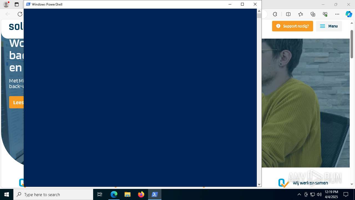This screenshot has height=200, width=355.
Task: Open the website Menu hamburger button
Action: coord(329,26)
